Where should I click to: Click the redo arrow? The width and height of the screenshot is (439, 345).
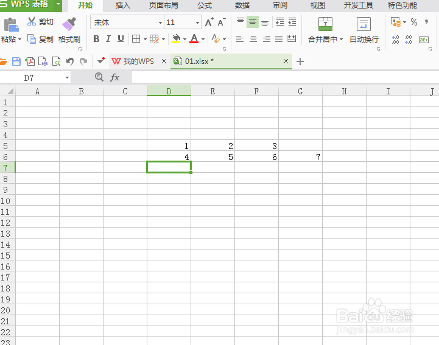(x=83, y=61)
